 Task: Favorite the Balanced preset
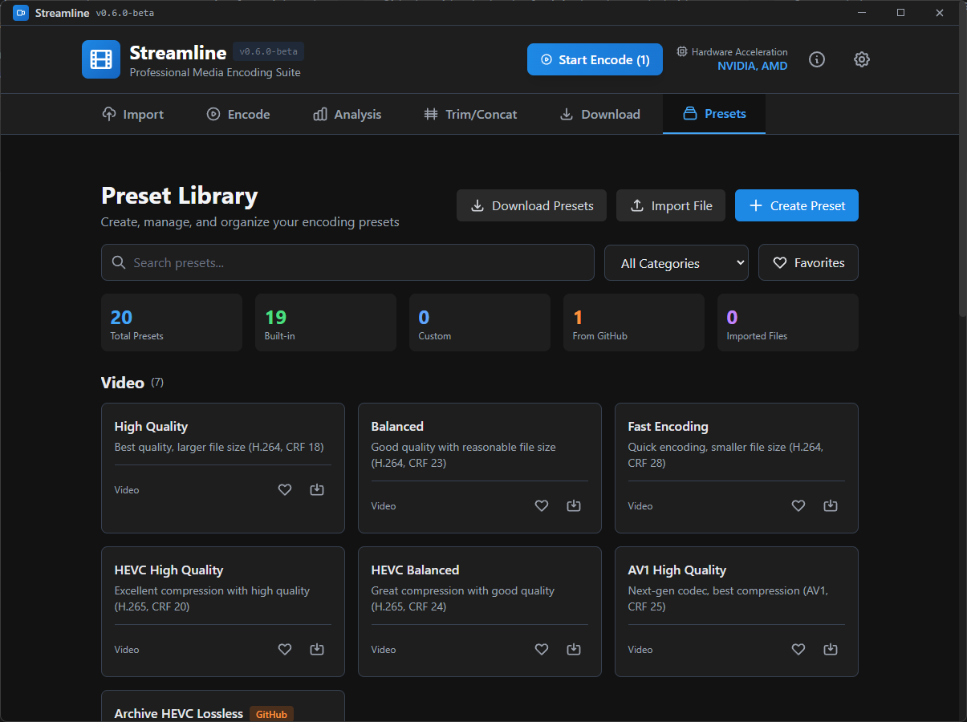coord(541,505)
